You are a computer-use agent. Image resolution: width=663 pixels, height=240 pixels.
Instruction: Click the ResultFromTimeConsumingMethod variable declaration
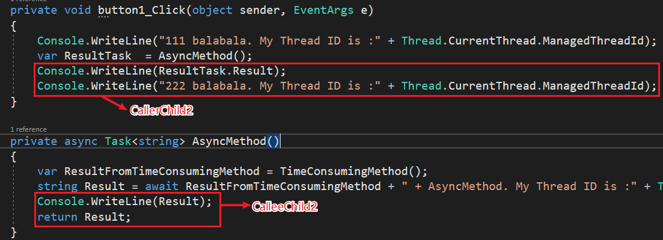[162, 171]
